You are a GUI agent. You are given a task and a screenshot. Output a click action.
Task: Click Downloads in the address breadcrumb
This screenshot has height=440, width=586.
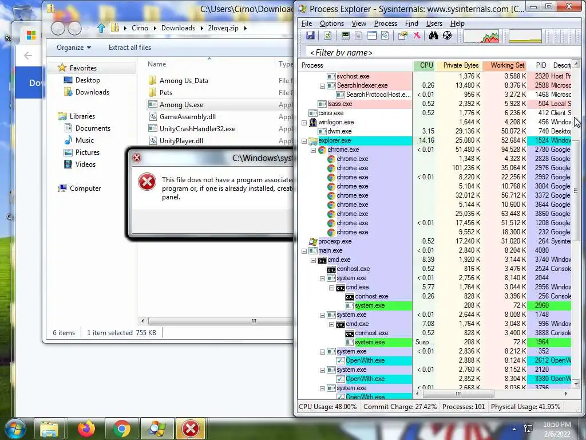179,28
